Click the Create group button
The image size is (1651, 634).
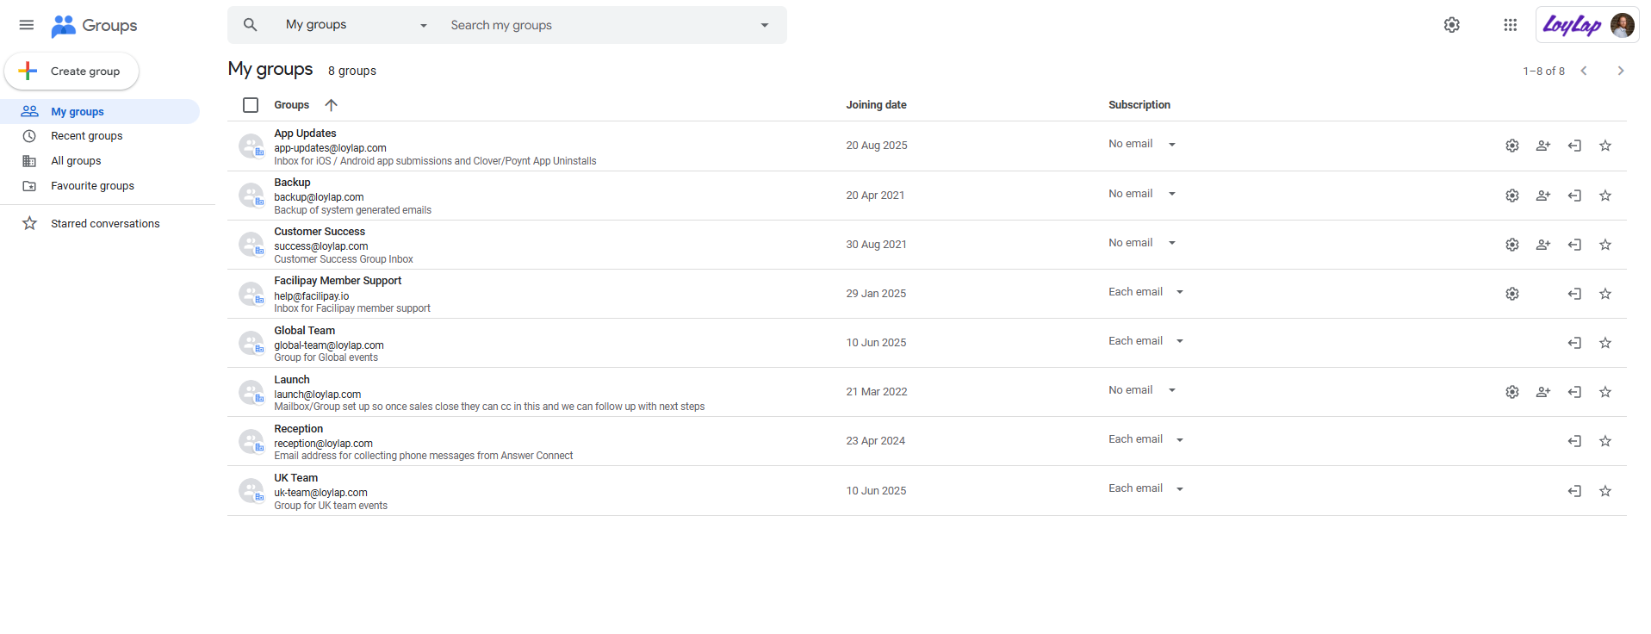72,71
